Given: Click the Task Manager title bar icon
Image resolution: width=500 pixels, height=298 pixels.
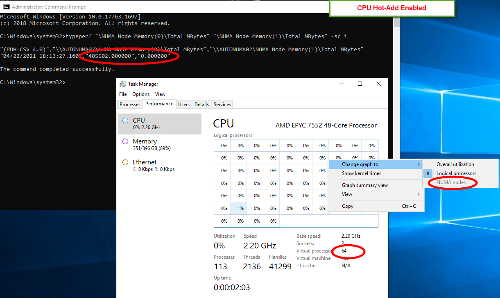Looking at the screenshot, I should 123,84.
